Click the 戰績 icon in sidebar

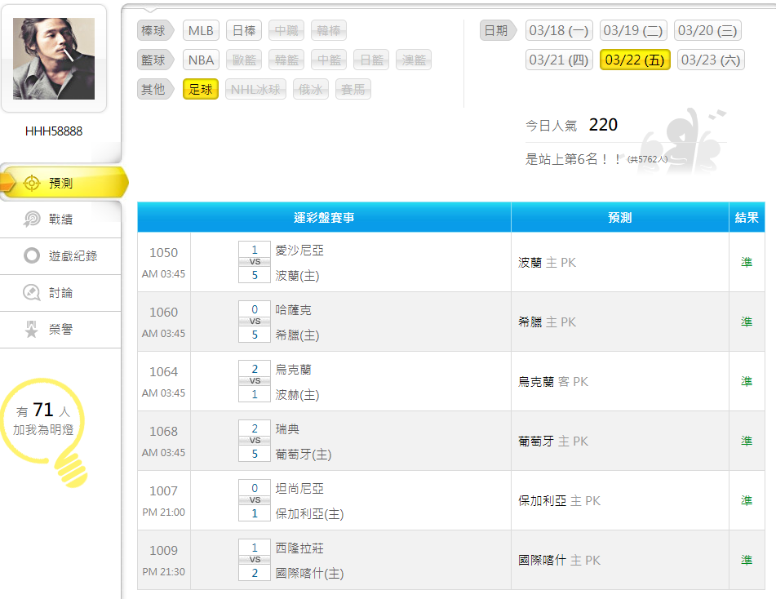tap(32, 219)
